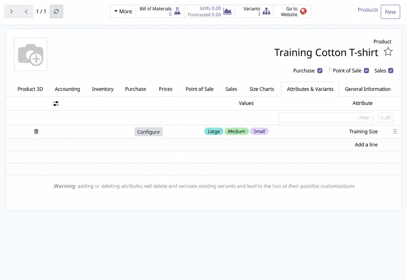Screen dimensions: 407x280
Task: Toggle the favorite star for the product
Action: click(388, 51)
